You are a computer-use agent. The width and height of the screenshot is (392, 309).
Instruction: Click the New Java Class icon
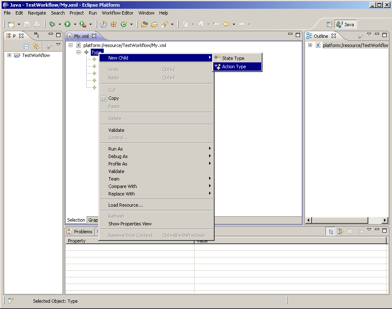pos(123,25)
